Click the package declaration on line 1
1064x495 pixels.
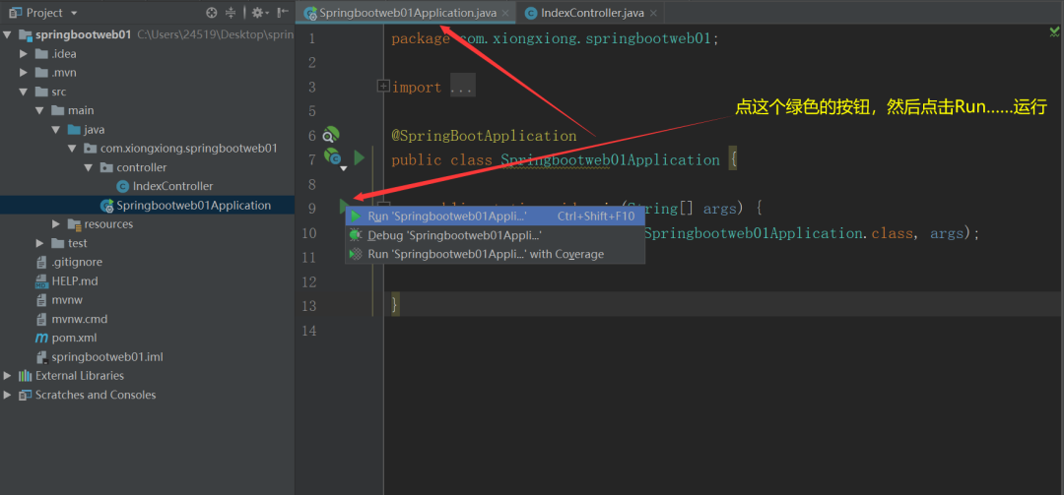pos(555,38)
